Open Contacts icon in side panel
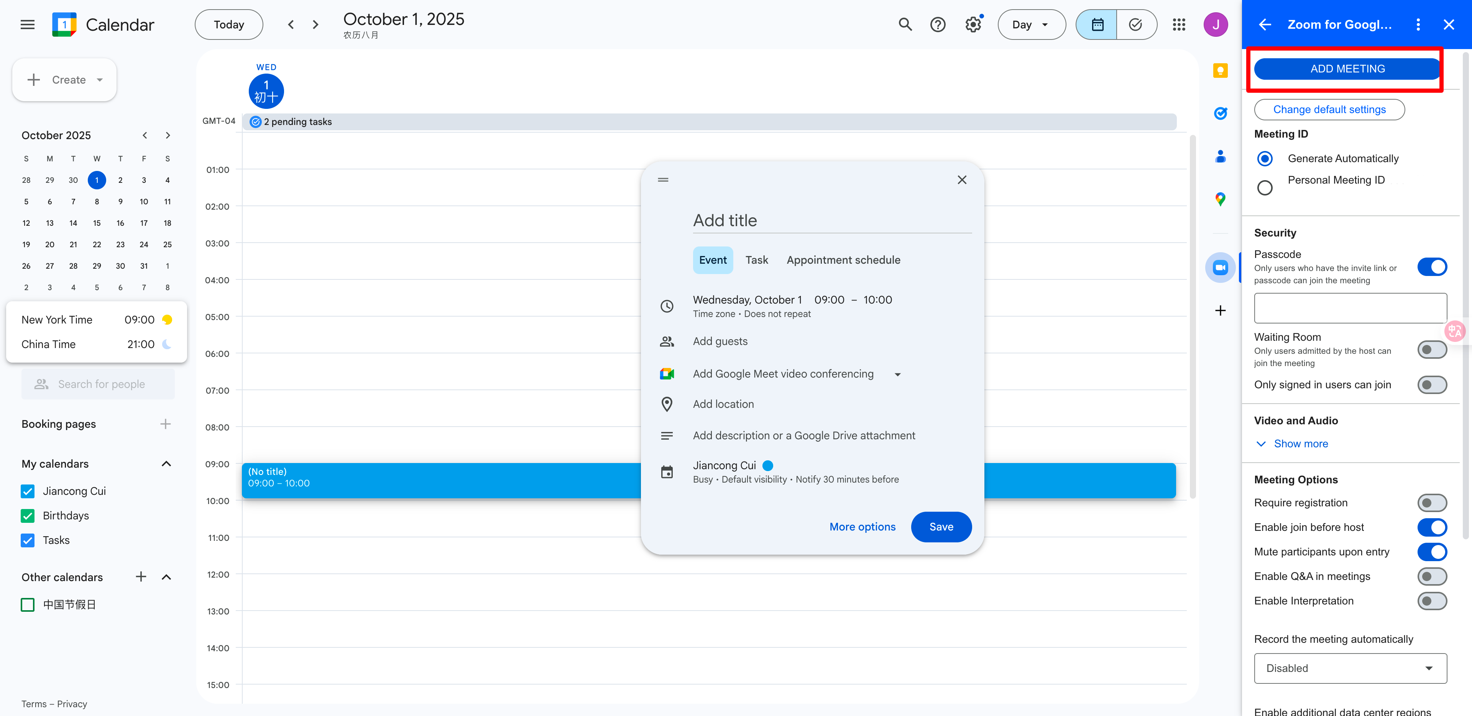This screenshot has height=716, width=1472. tap(1220, 156)
